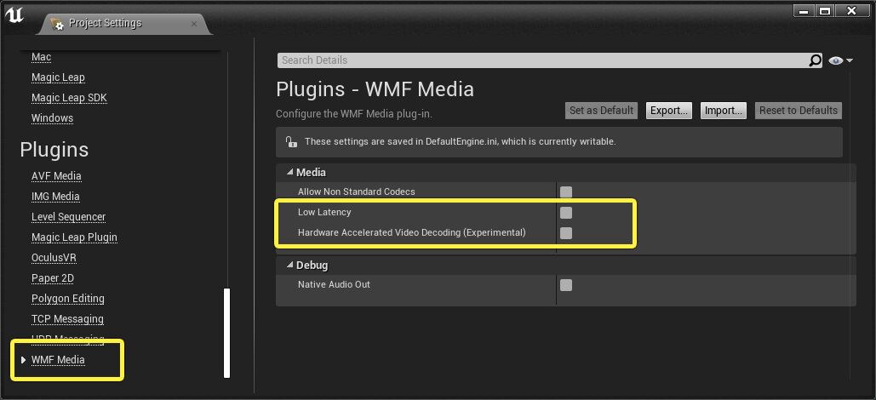This screenshot has width=876, height=400.
Task: Click the Allow Non Standard Codecs label
Action: [x=357, y=191]
